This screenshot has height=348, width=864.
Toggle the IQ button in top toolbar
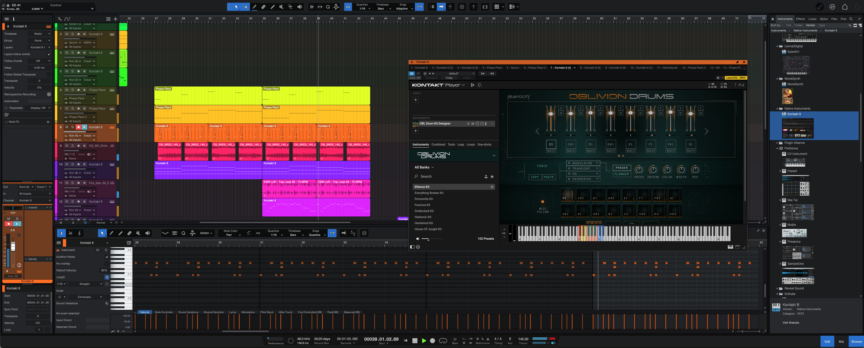pyautogui.click(x=348, y=7)
